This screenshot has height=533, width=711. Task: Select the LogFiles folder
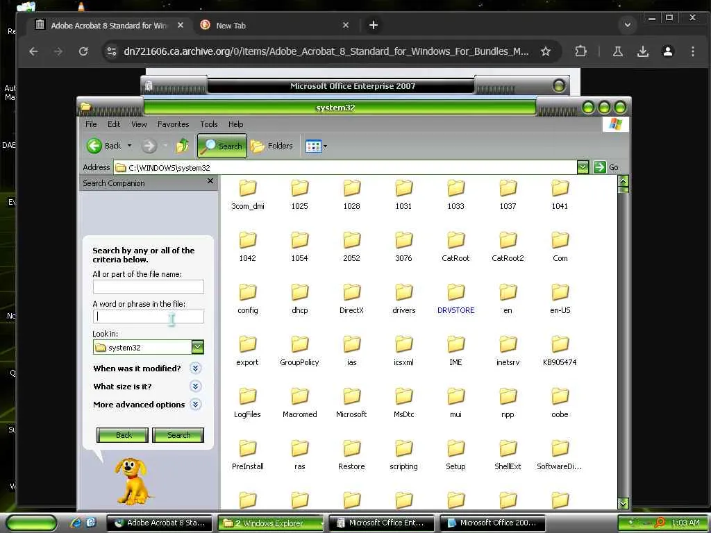248,403
